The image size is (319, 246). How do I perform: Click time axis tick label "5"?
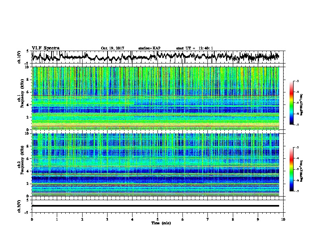click(157, 219)
